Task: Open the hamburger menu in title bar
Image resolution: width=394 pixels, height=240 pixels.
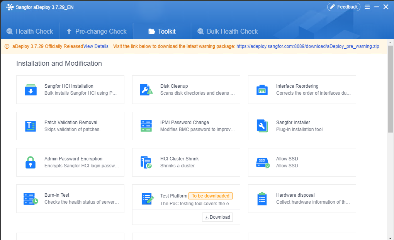Action: [x=367, y=7]
